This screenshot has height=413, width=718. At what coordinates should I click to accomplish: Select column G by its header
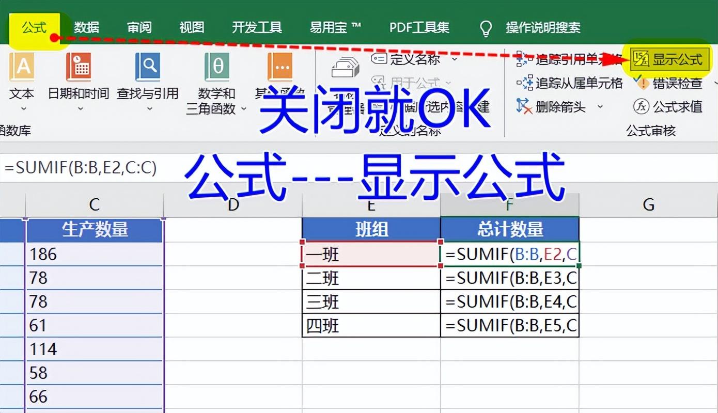pos(648,205)
